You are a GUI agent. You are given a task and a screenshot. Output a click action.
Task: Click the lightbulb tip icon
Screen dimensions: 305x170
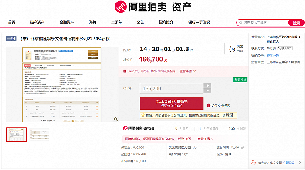point(143,115)
